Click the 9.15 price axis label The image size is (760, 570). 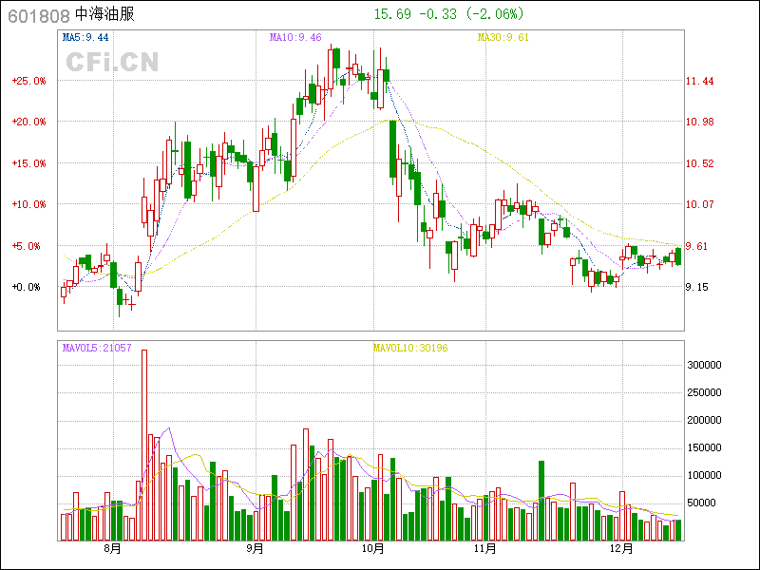[x=698, y=287]
